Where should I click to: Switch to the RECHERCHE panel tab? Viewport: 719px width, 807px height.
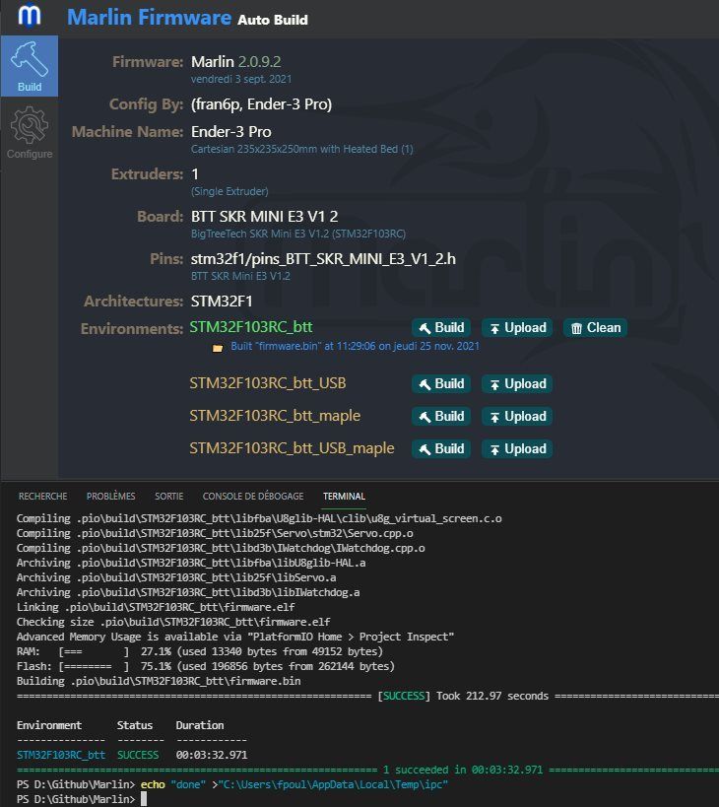[x=42, y=497]
